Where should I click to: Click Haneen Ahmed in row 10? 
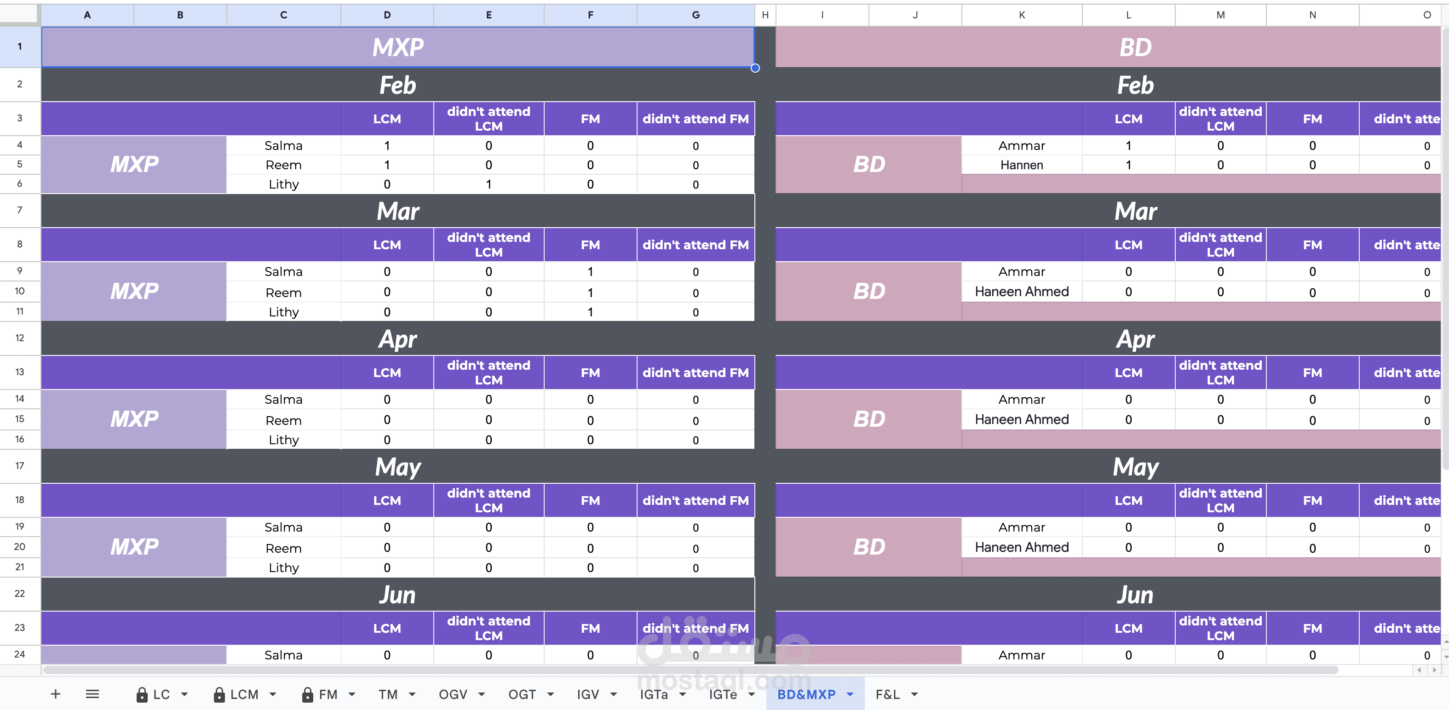click(1022, 292)
